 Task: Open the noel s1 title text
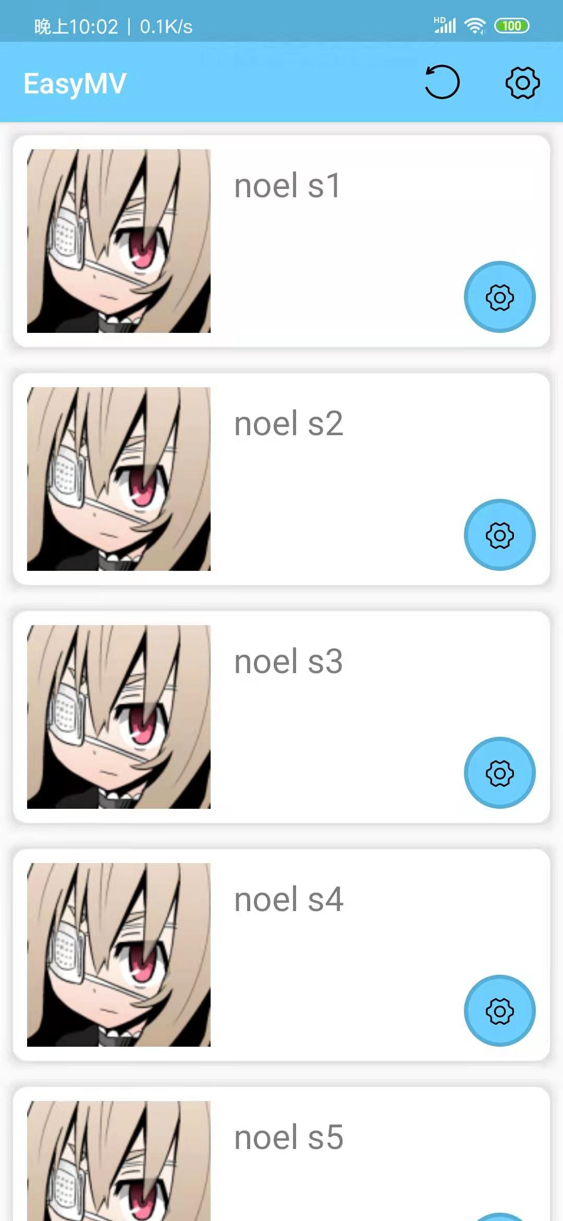[x=288, y=186]
